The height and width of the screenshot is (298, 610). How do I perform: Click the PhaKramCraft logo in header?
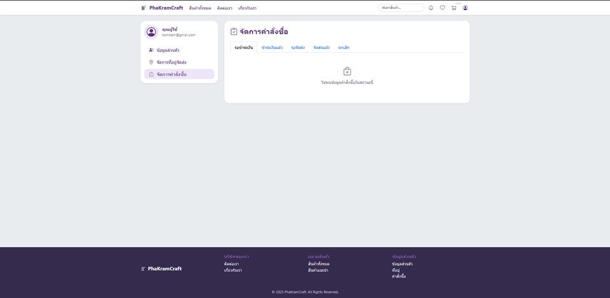coord(162,8)
